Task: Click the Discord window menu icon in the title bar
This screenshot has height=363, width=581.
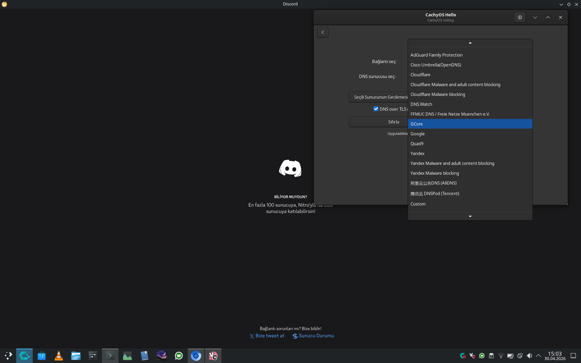Action: 4,4
